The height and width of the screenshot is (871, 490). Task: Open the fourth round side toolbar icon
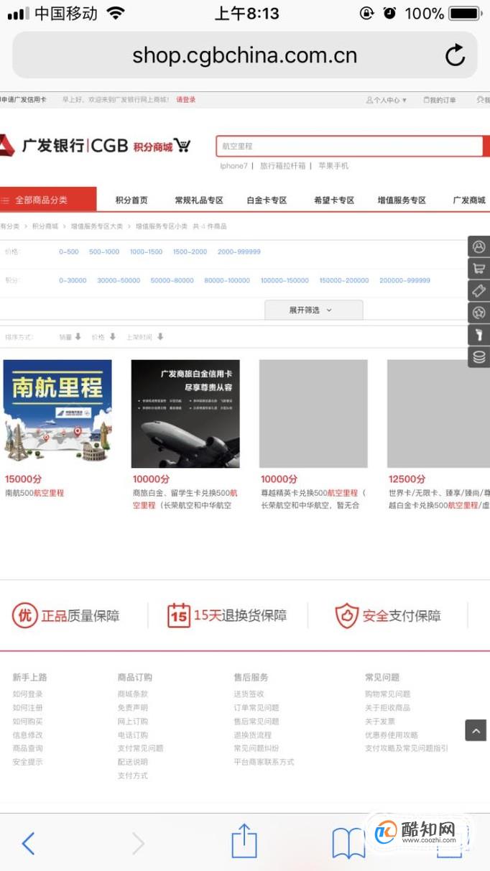(x=479, y=313)
